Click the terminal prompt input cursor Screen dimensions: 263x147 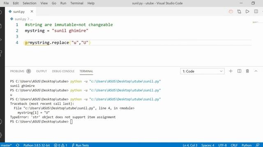click(71, 122)
